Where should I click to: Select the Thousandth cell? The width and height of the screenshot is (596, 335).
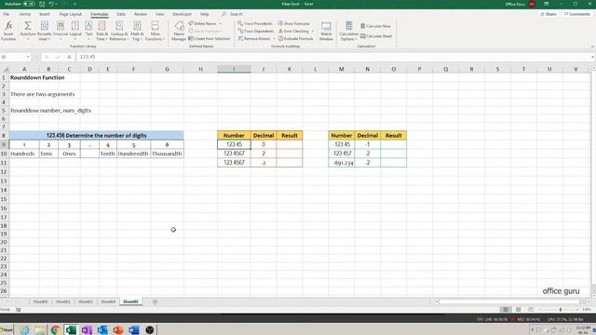(x=167, y=154)
